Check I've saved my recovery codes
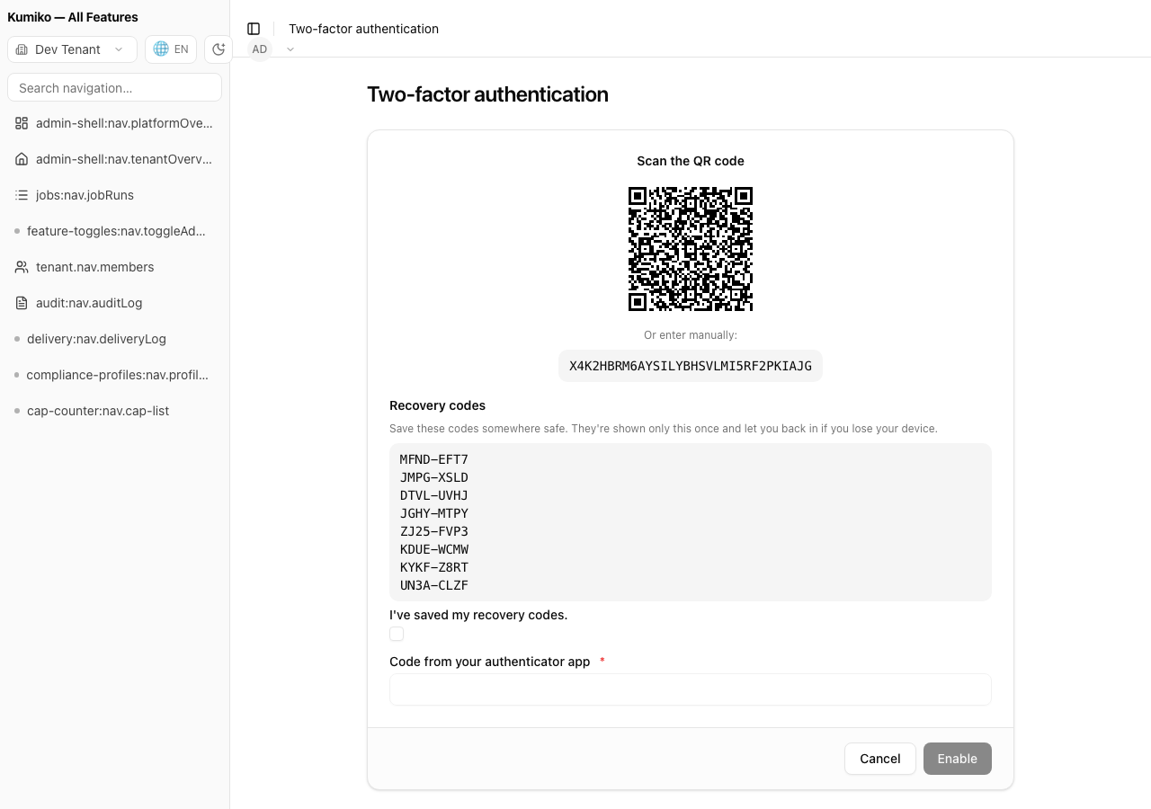1151x809 pixels. pos(397,634)
